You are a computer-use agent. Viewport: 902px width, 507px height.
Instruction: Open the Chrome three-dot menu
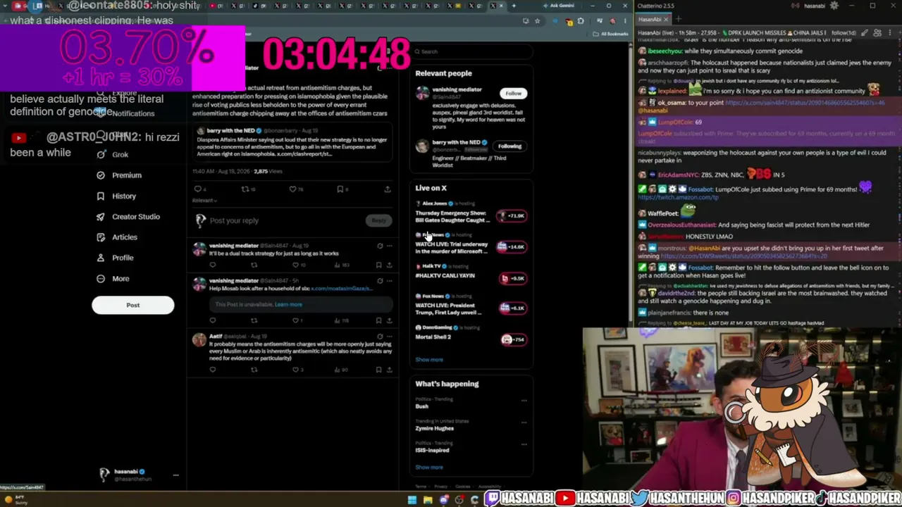tap(625, 21)
